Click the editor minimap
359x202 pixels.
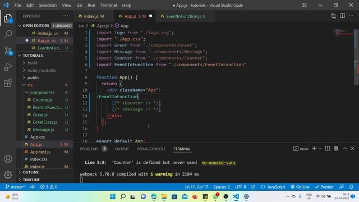pos(343,33)
